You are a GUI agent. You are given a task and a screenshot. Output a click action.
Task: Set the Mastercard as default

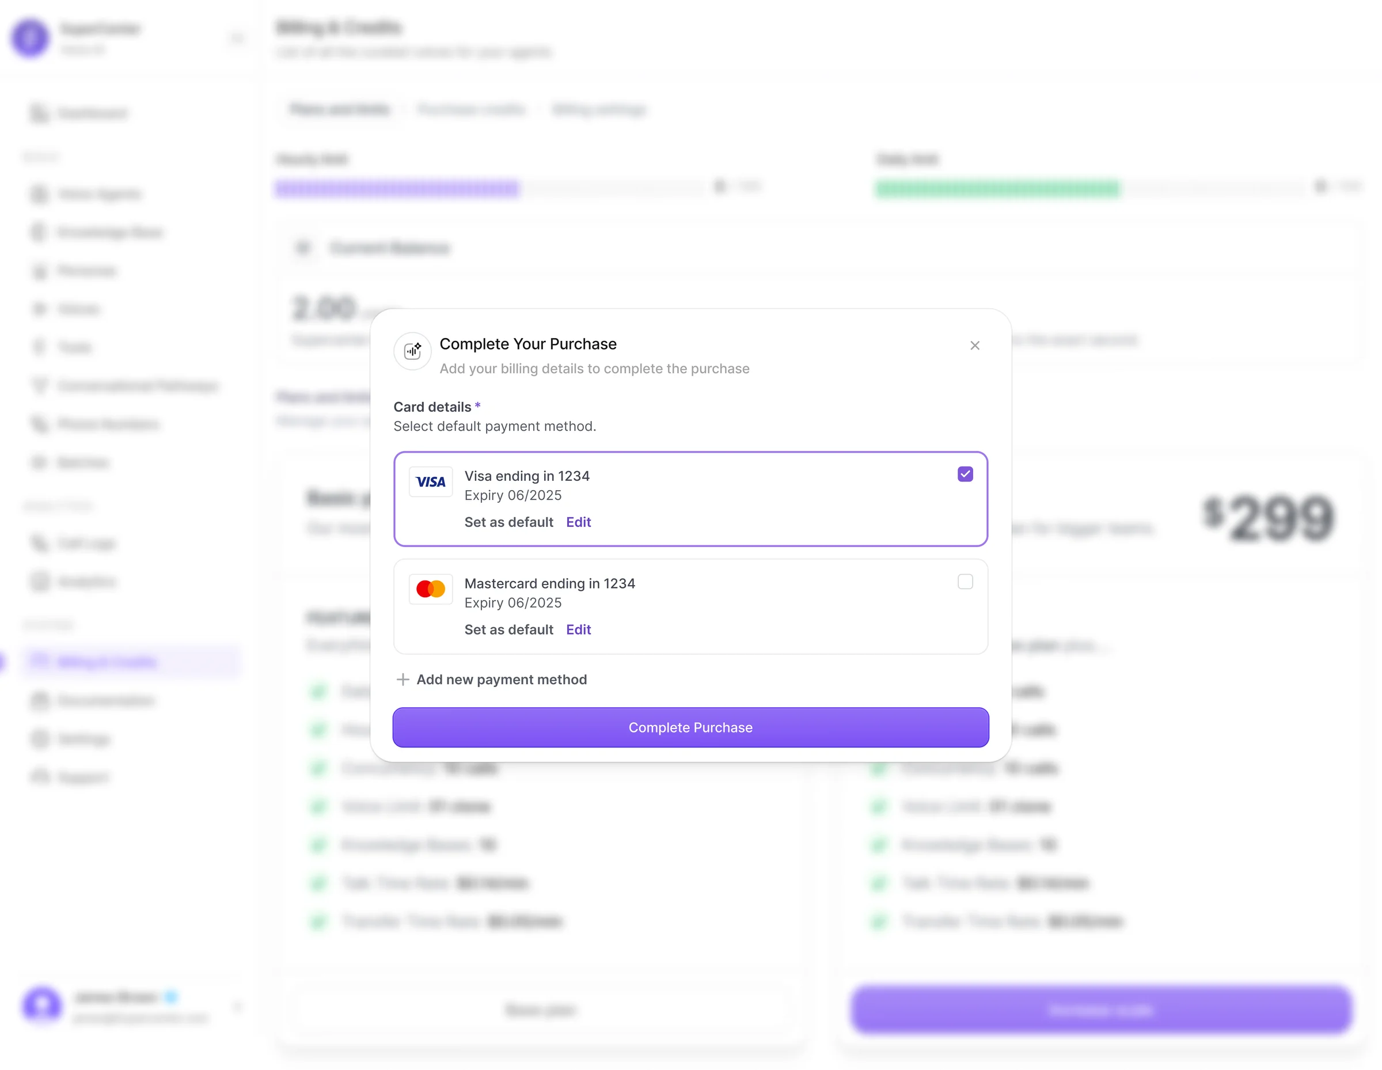point(508,629)
